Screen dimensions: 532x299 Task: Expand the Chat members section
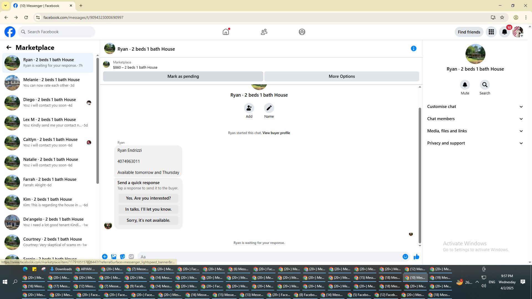pyautogui.click(x=475, y=119)
